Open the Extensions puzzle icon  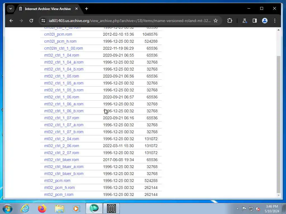[x=230, y=21]
